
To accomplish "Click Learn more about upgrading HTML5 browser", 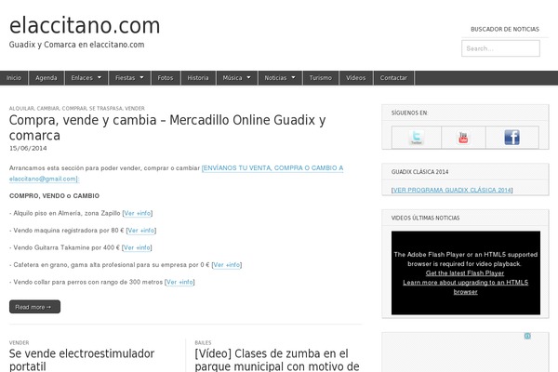I will pyautogui.click(x=466, y=287).
